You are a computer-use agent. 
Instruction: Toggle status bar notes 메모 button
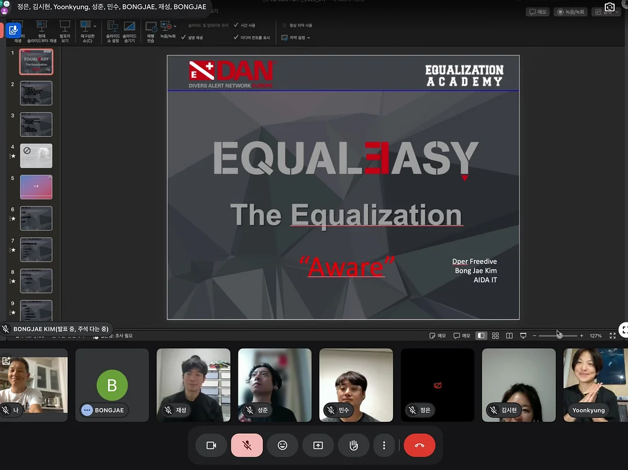(437, 336)
